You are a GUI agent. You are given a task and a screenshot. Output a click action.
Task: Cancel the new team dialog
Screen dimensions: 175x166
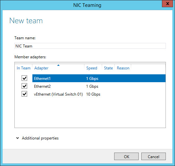[153, 157]
